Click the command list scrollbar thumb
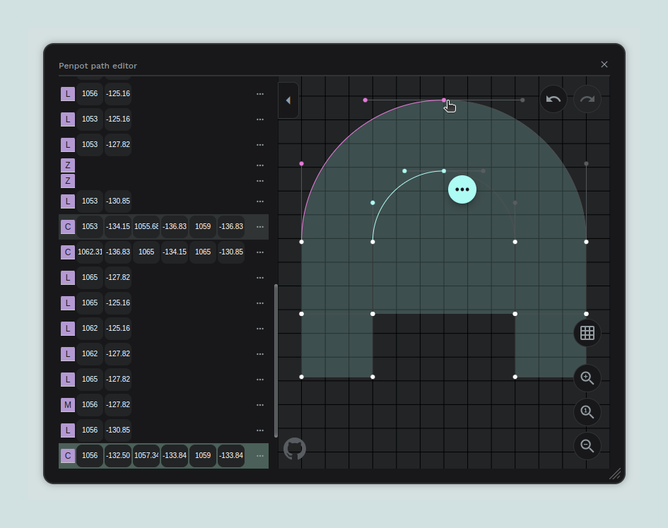The height and width of the screenshot is (528, 668). click(x=276, y=360)
